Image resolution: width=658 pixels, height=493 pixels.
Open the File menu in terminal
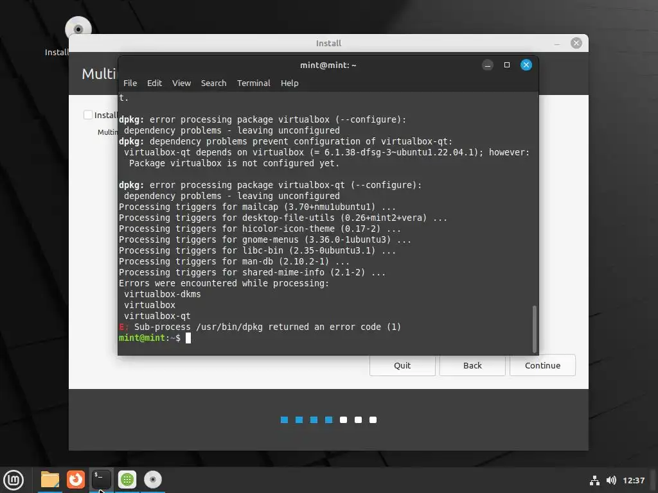coord(130,83)
